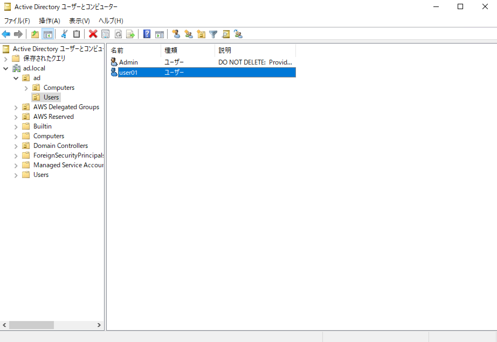Create a new group icon
This screenshot has width=497, height=342.
[189, 34]
